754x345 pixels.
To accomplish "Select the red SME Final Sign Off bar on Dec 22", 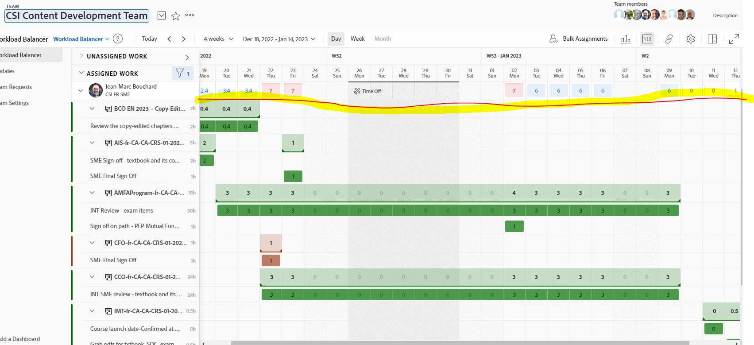I will pyautogui.click(x=271, y=260).
